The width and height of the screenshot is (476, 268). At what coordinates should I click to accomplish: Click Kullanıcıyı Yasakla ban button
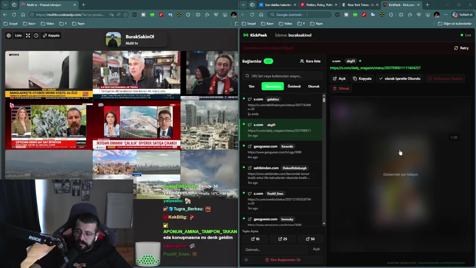pyautogui.click(x=445, y=79)
